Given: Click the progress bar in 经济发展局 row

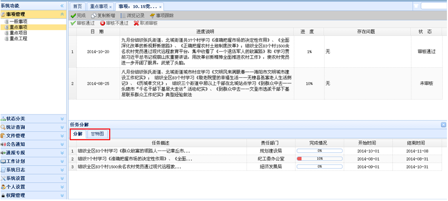Looking at the screenshot, I should pyautogui.click(x=319, y=167).
